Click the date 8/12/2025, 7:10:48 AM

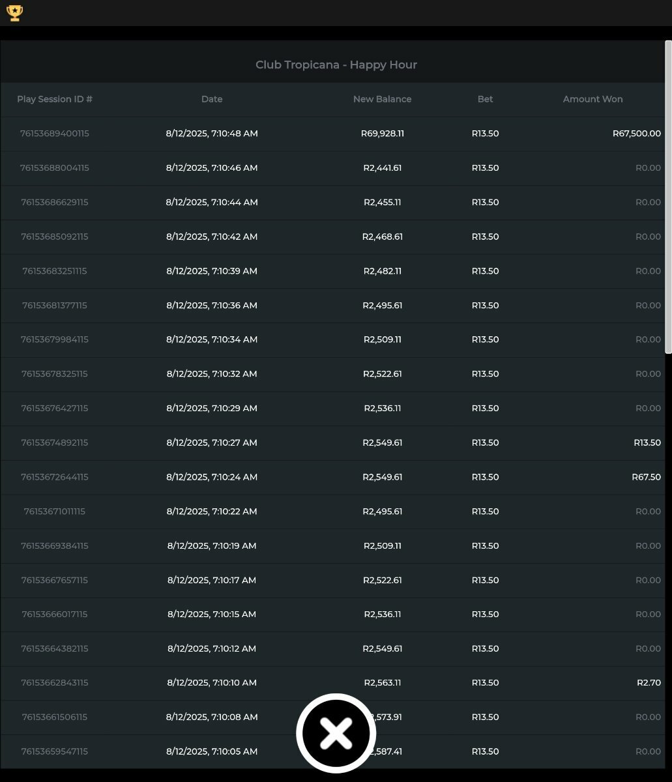tap(212, 134)
